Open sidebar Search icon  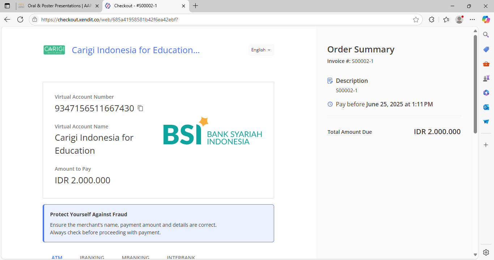click(486, 35)
